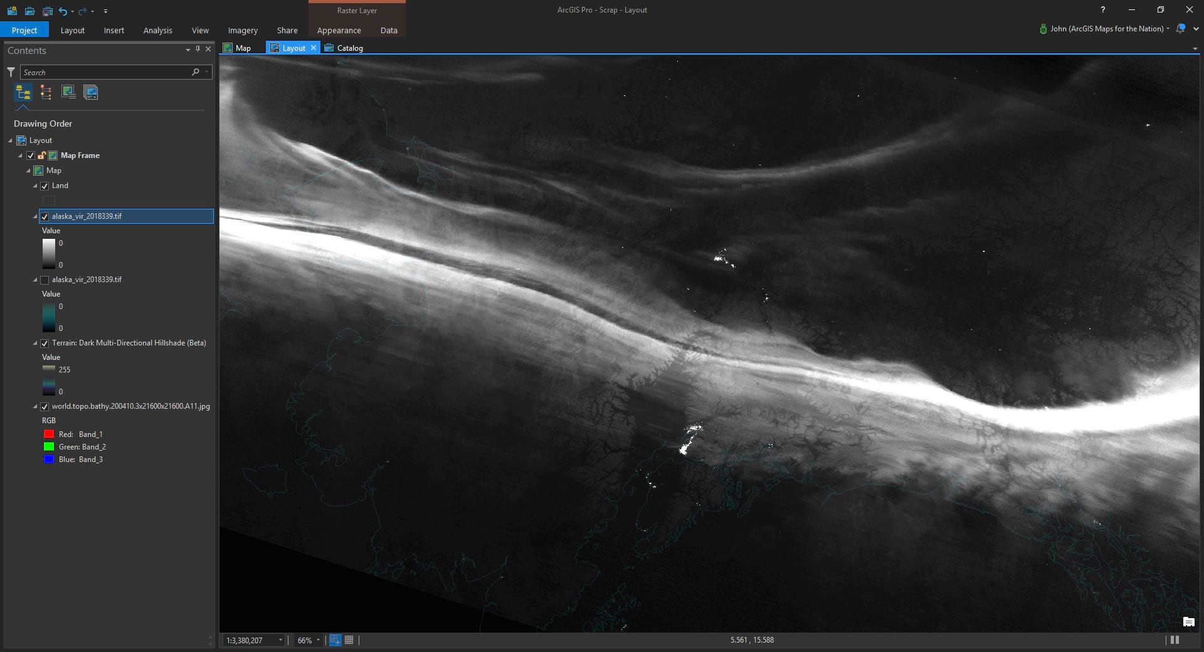The image size is (1204, 652).
Task: Open the view tabs list dropdown arrow
Action: pos(1195,48)
